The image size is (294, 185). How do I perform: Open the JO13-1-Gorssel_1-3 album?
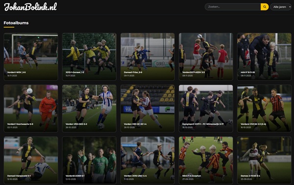point(89,57)
